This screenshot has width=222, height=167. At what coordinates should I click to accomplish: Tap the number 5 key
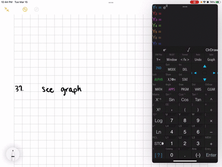185,132
